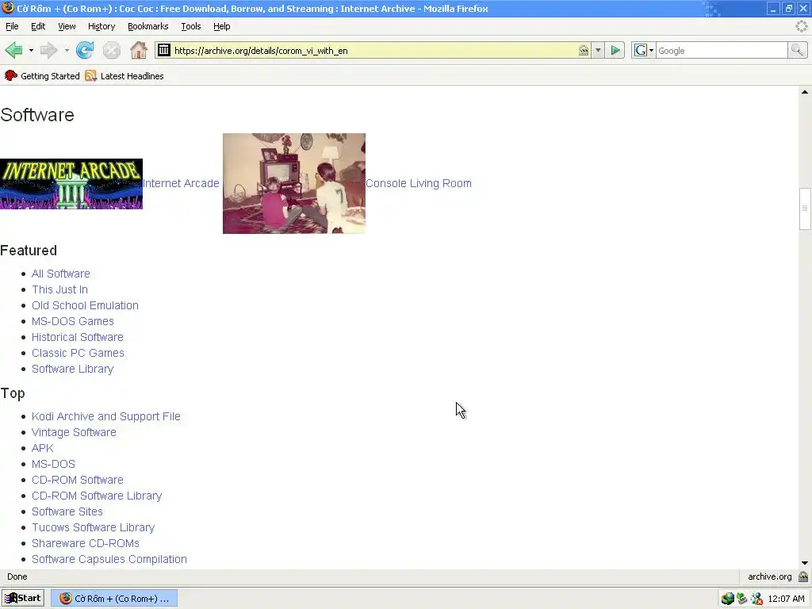812x609 pixels.
Task: Click the Stop loading icon
Action: click(x=111, y=50)
